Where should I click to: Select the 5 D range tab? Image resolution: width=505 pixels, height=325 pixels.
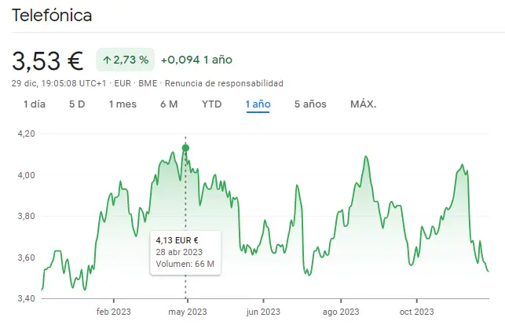coord(77,104)
